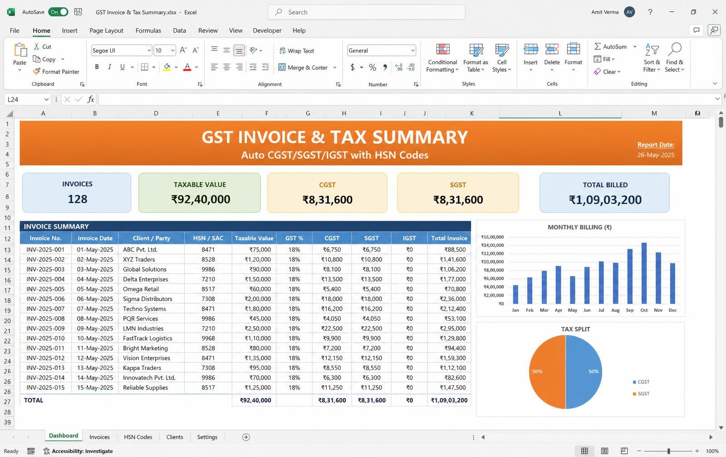Open the File menu
This screenshot has height=457, width=726.
pos(15,30)
